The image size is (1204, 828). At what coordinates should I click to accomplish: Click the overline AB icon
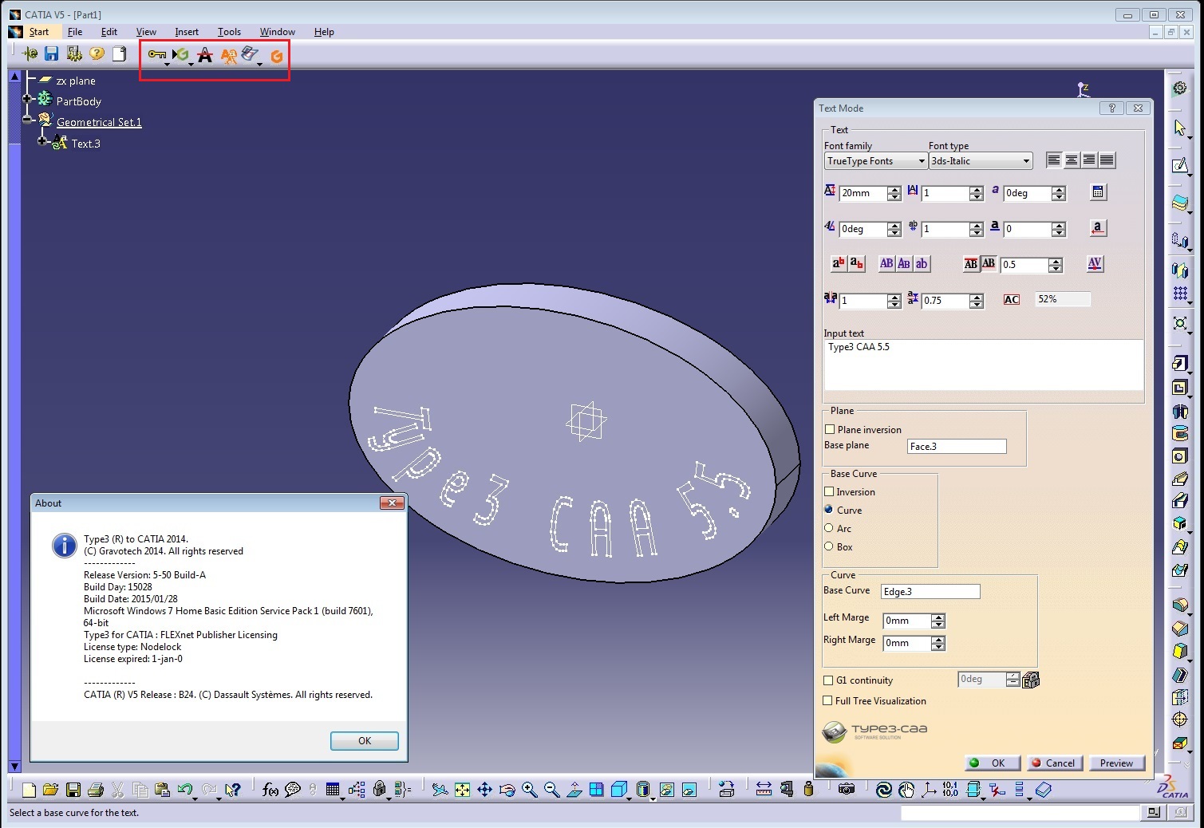click(970, 263)
